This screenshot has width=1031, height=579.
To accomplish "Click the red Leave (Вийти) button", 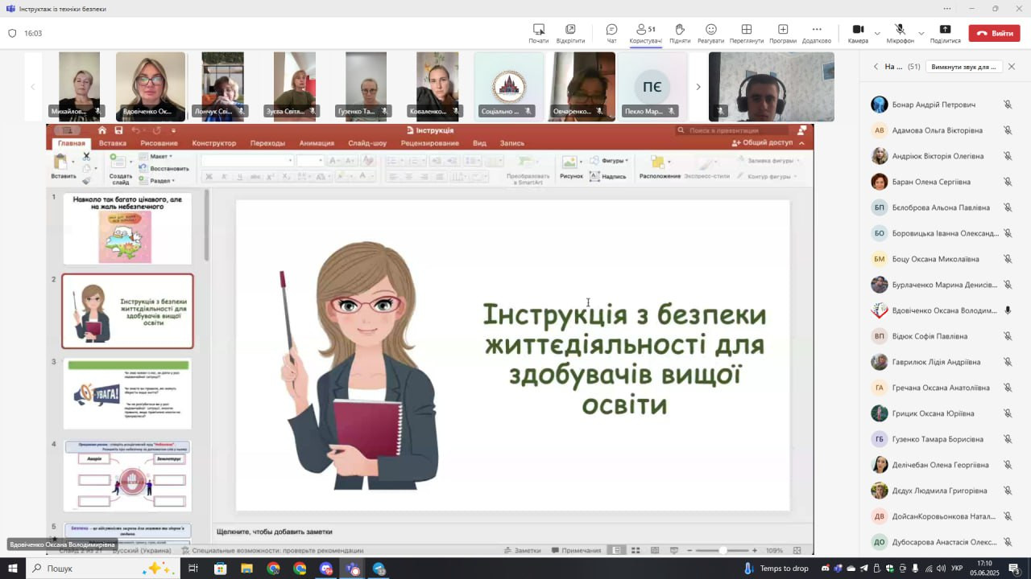I will point(994,33).
